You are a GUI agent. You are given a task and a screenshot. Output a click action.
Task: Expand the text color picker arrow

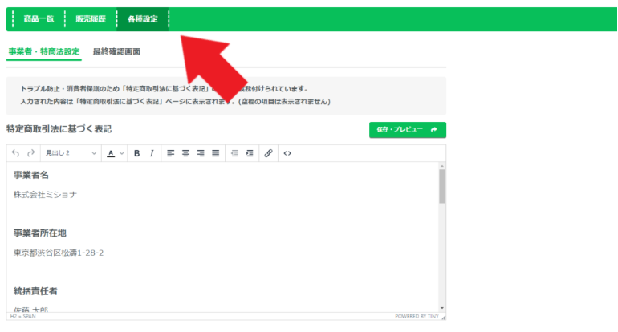coord(122,153)
